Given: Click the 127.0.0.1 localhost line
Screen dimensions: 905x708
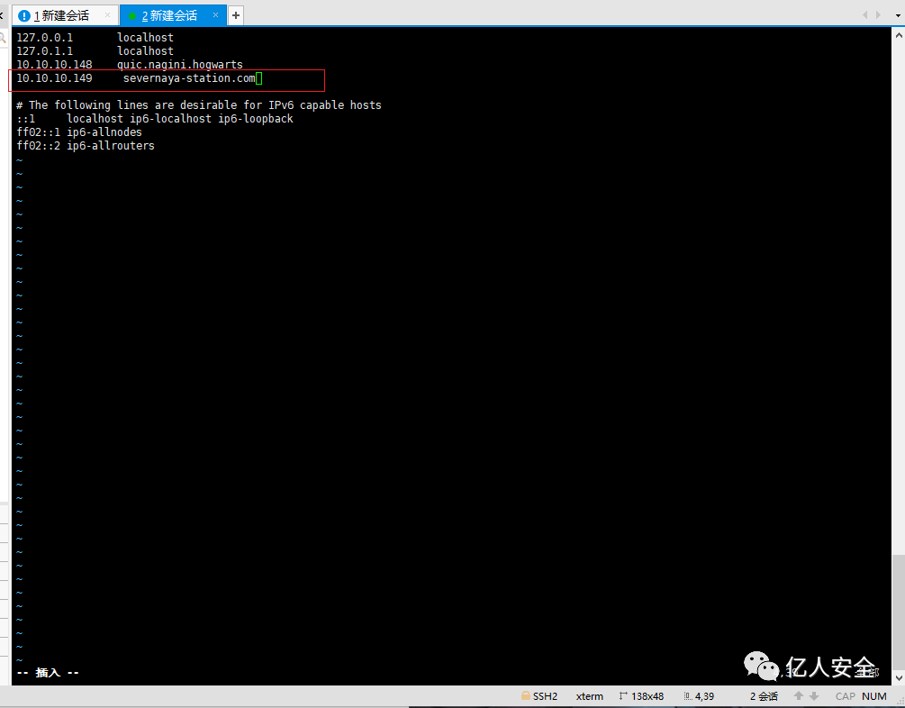Looking at the screenshot, I should [x=95, y=38].
